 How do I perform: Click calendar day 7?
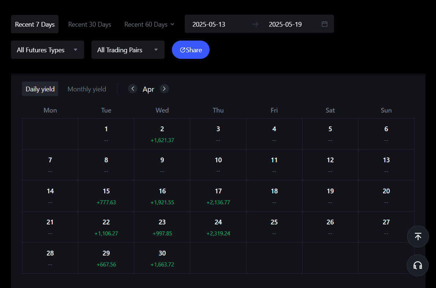click(x=50, y=165)
